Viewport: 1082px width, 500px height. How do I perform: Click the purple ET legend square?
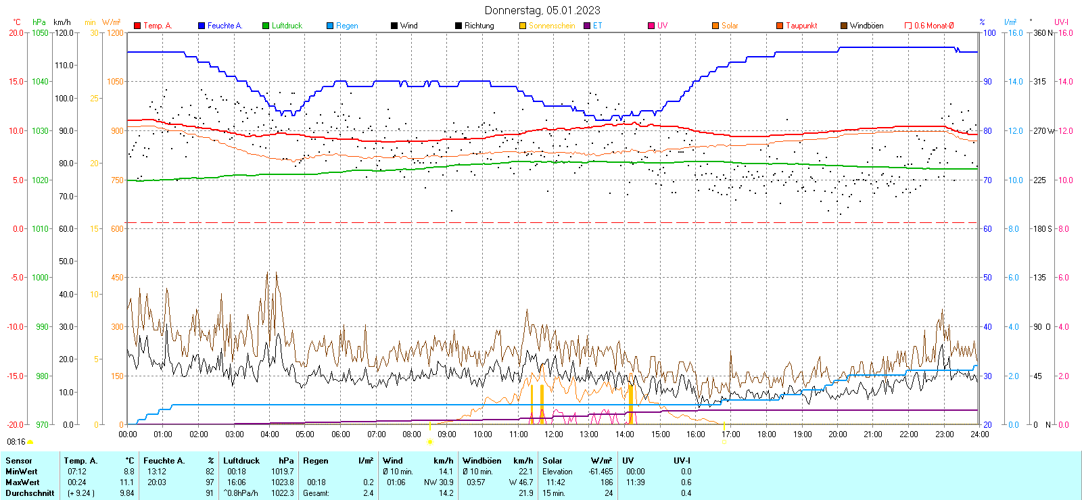pos(587,26)
